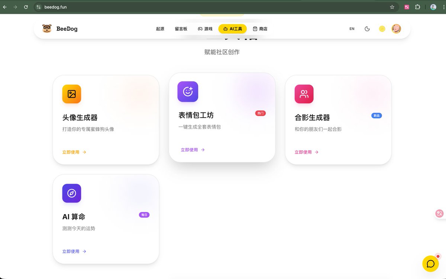The height and width of the screenshot is (279, 446).
Task: Click the arrow beside AI 算命 立即使用
Action: (x=84, y=252)
